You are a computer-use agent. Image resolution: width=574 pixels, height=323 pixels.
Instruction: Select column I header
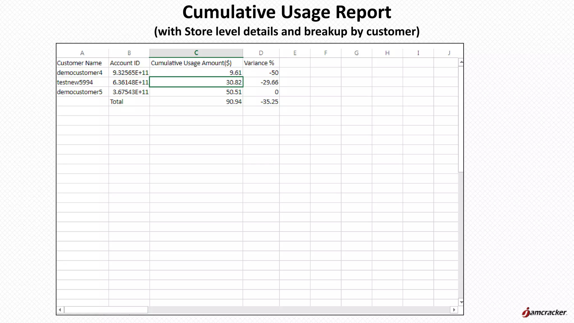point(418,53)
